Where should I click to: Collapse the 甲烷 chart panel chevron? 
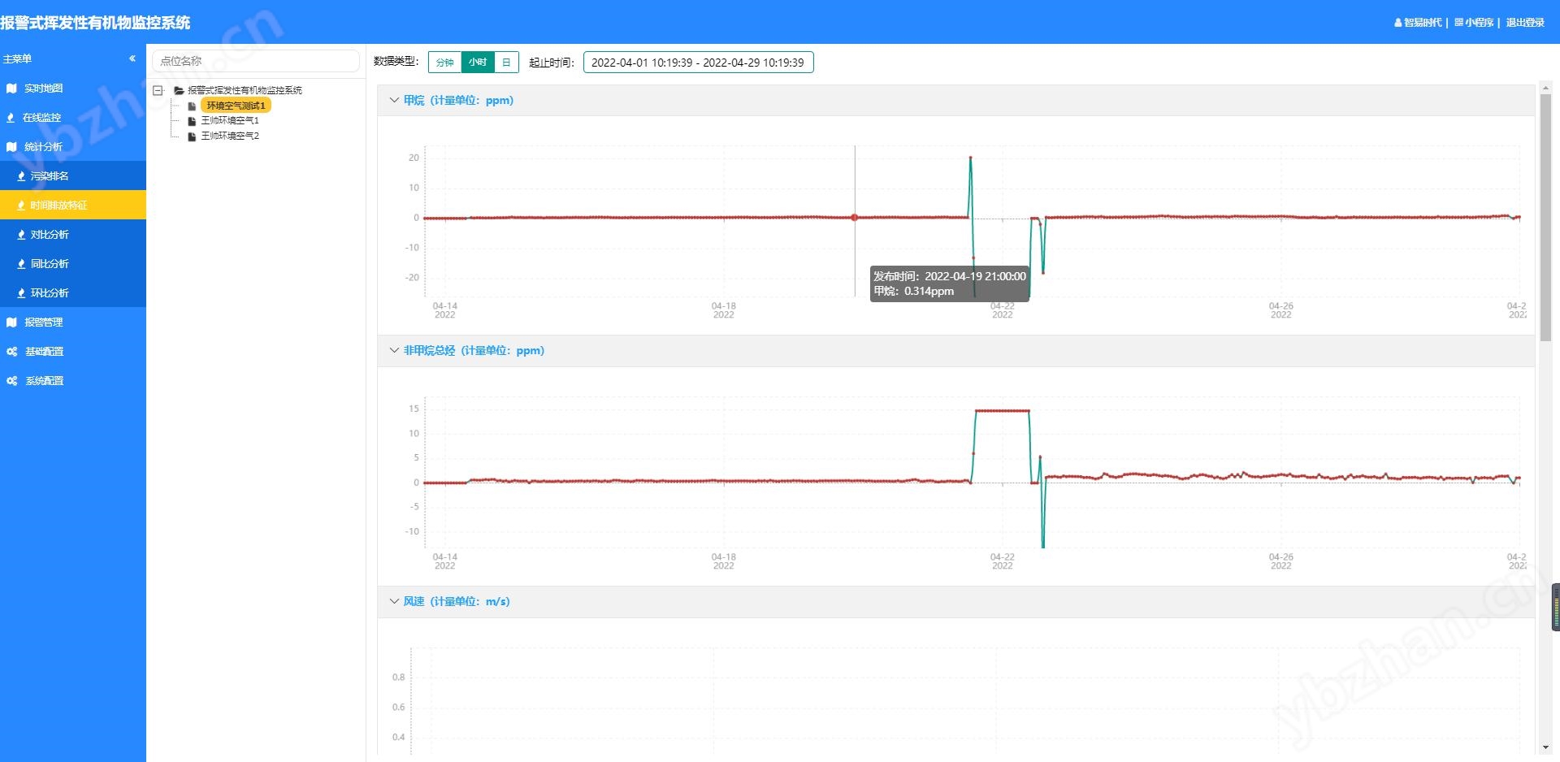pos(394,100)
